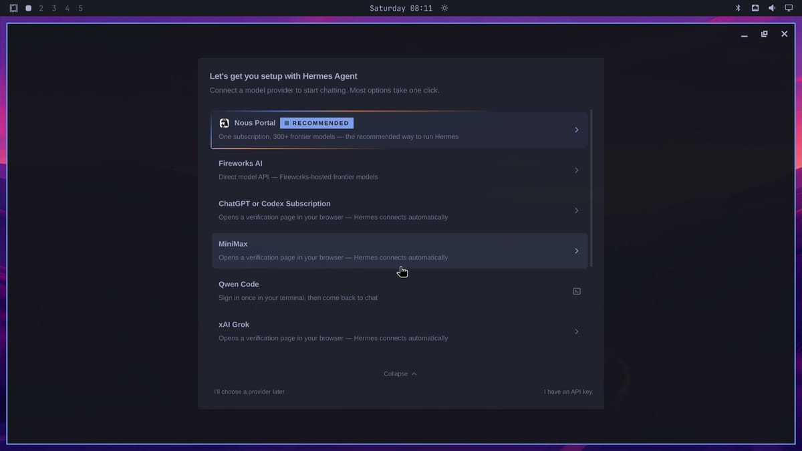Screen dimensions: 802x451
Task: Click the MiniMax row chevron arrow
Action: [x=576, y=251]
